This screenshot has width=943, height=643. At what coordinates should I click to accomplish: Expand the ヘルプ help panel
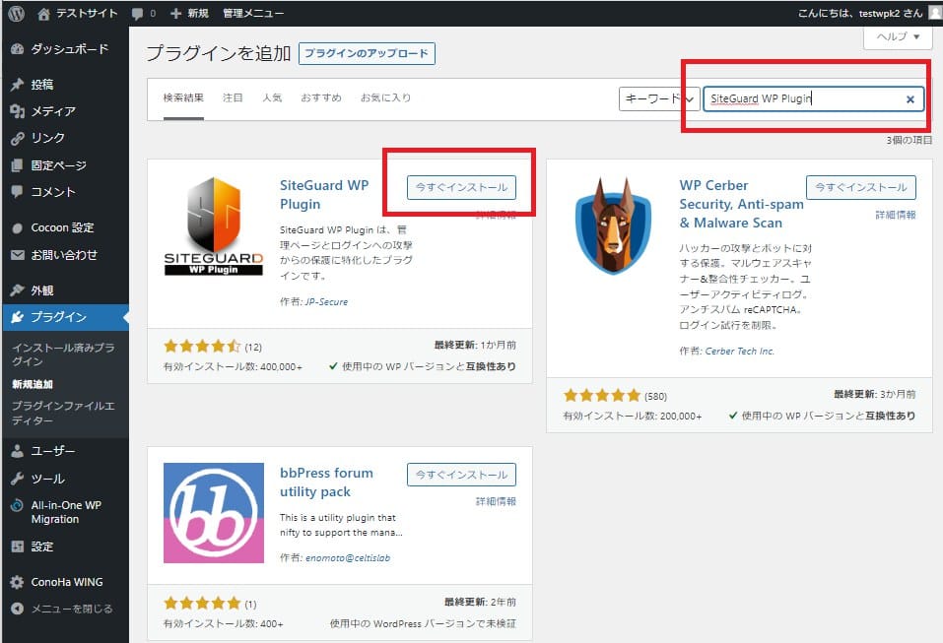898,36
